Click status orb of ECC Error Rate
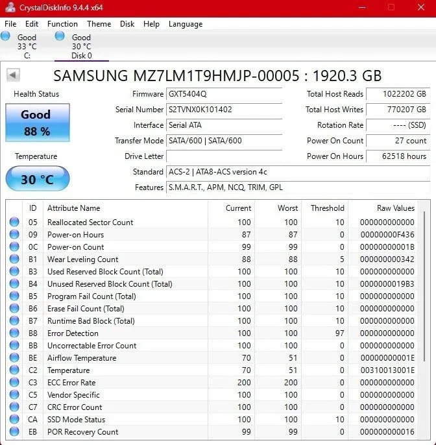This screenshot has width=436, height=445. point(14,382)
